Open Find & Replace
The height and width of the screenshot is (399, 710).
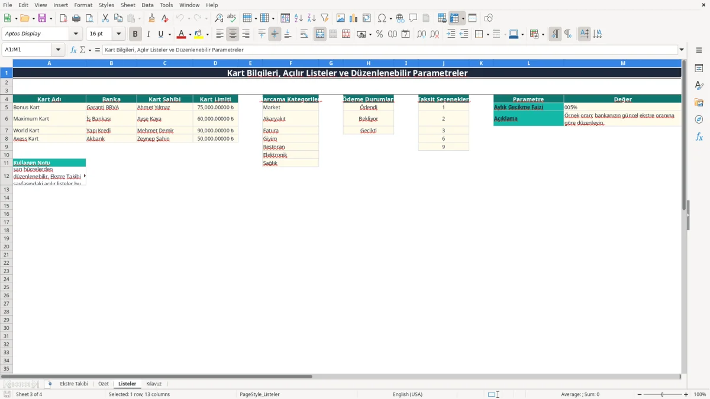tap(219, 18)
